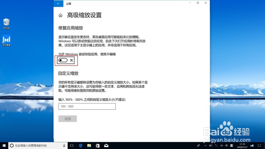Screen dimensions: 265x149
Task: Open the People tray icon
Action: [x=198, y=146]
